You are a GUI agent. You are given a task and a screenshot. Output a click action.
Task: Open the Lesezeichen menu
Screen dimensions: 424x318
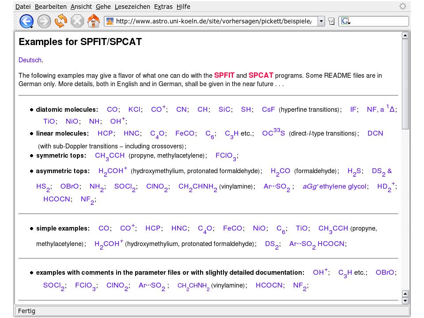click(x=132, y=7)
